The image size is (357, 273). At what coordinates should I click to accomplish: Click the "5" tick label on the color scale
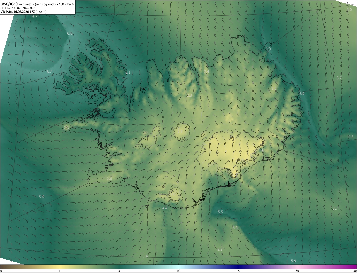pos(119,271)
